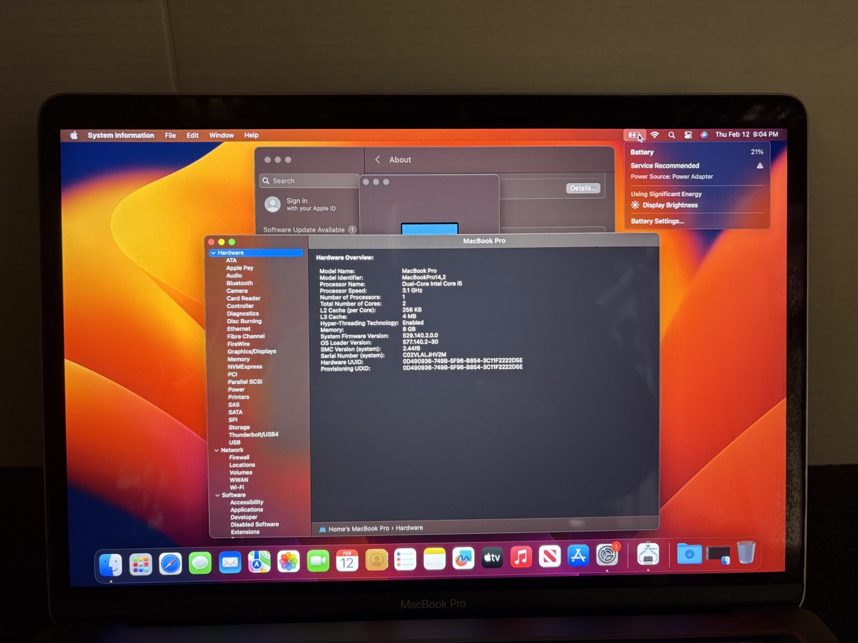Launch FaceTime from the Dock

point(318,561)
